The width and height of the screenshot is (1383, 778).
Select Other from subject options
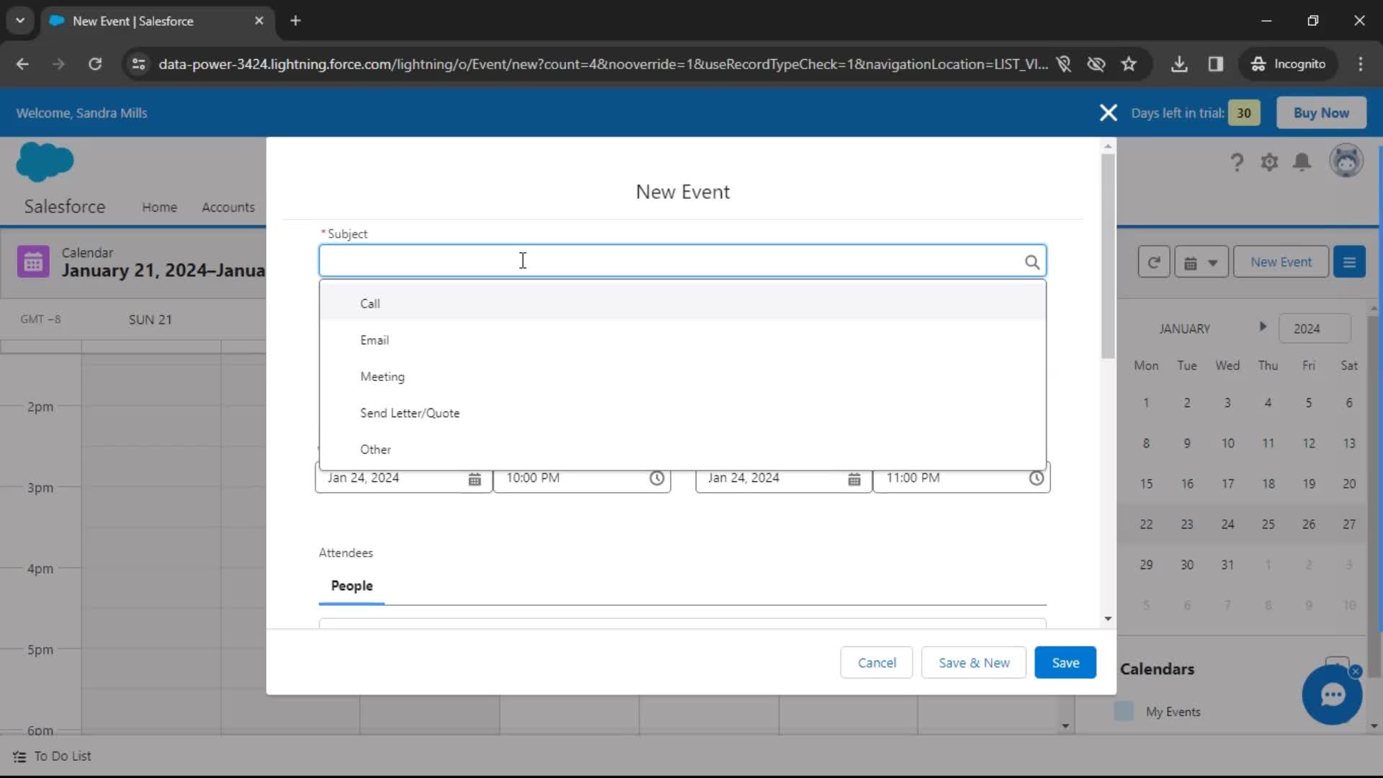(x=683, y=450)
